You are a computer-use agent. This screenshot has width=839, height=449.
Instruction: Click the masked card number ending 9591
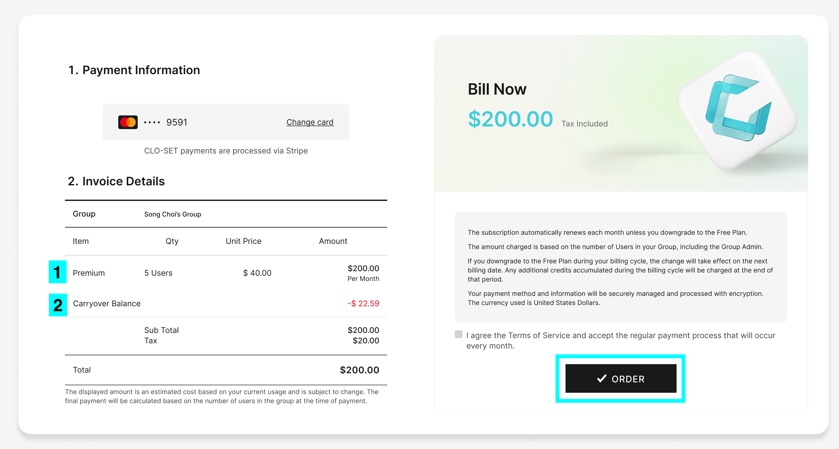(165, 122)
